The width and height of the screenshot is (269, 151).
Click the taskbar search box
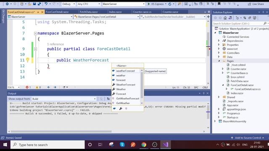click(47, 145)
